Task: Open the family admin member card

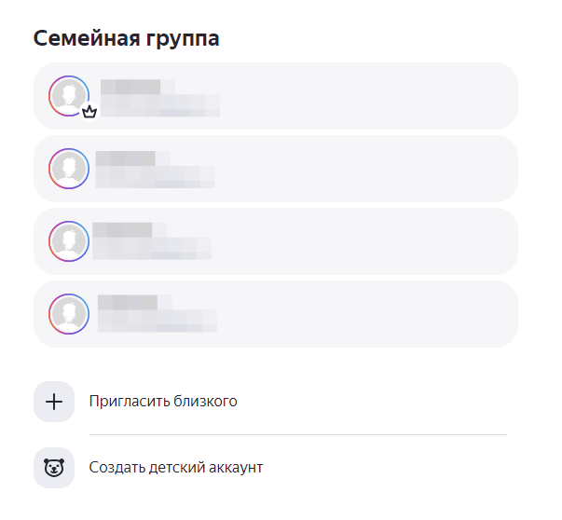Action: click(x=276, y=96)
